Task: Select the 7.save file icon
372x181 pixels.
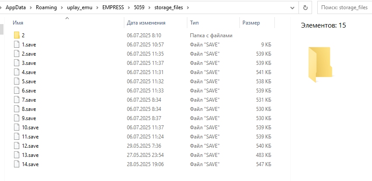Action: 17,100
